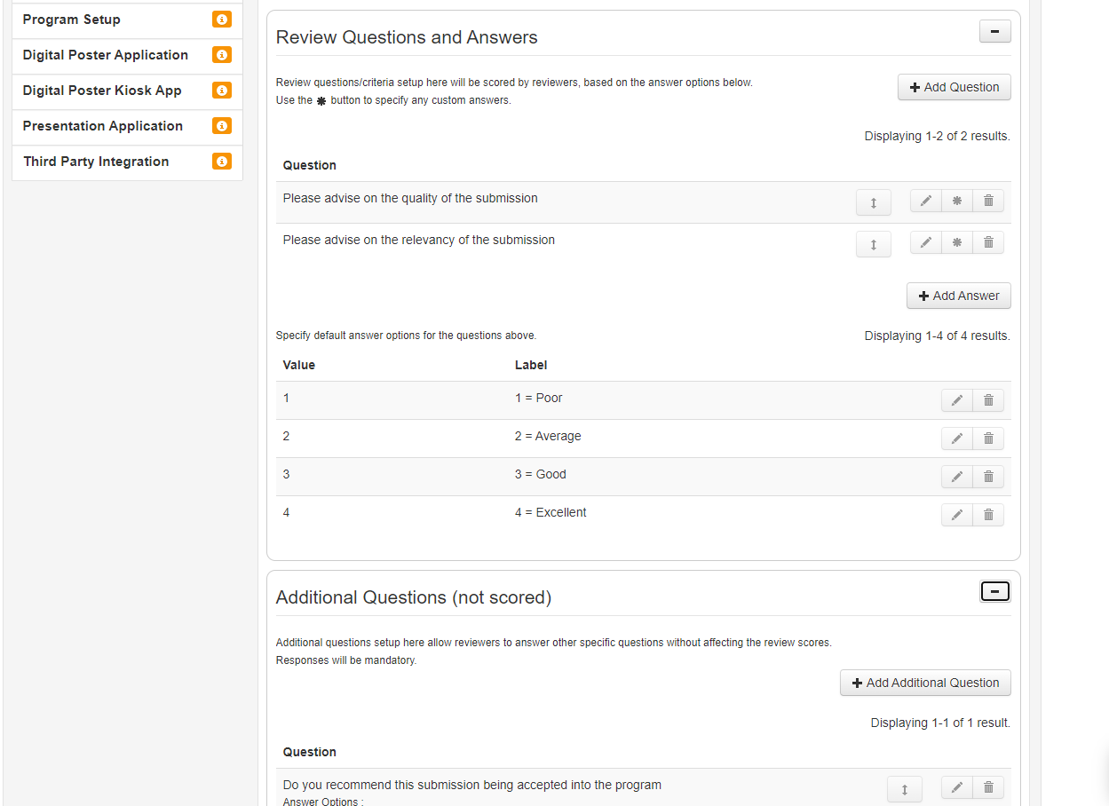Click info icon next to Program Setup

click(x=222, y=20)
